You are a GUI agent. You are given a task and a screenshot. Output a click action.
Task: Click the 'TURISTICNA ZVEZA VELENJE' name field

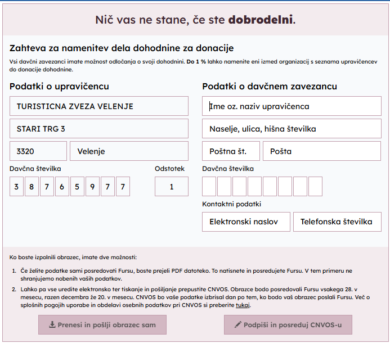pyautogui.click(x=99, y=106)
